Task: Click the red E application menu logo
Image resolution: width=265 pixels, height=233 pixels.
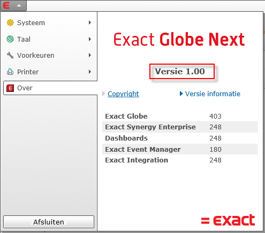Action: (x=6, y=5)
